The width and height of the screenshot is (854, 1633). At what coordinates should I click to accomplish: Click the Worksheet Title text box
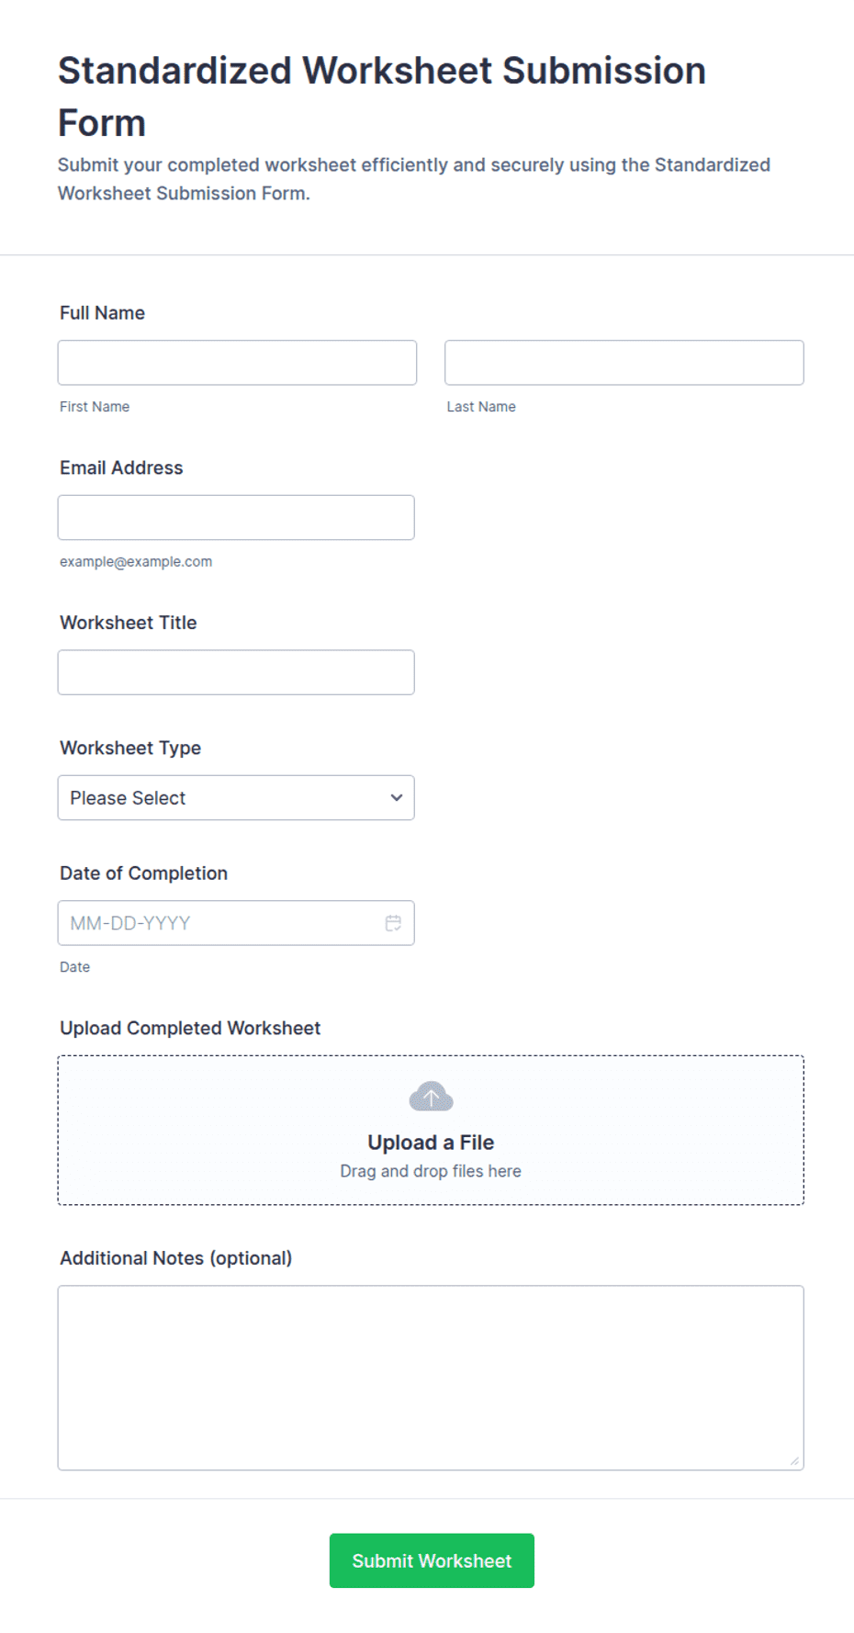tap(236, 672)
